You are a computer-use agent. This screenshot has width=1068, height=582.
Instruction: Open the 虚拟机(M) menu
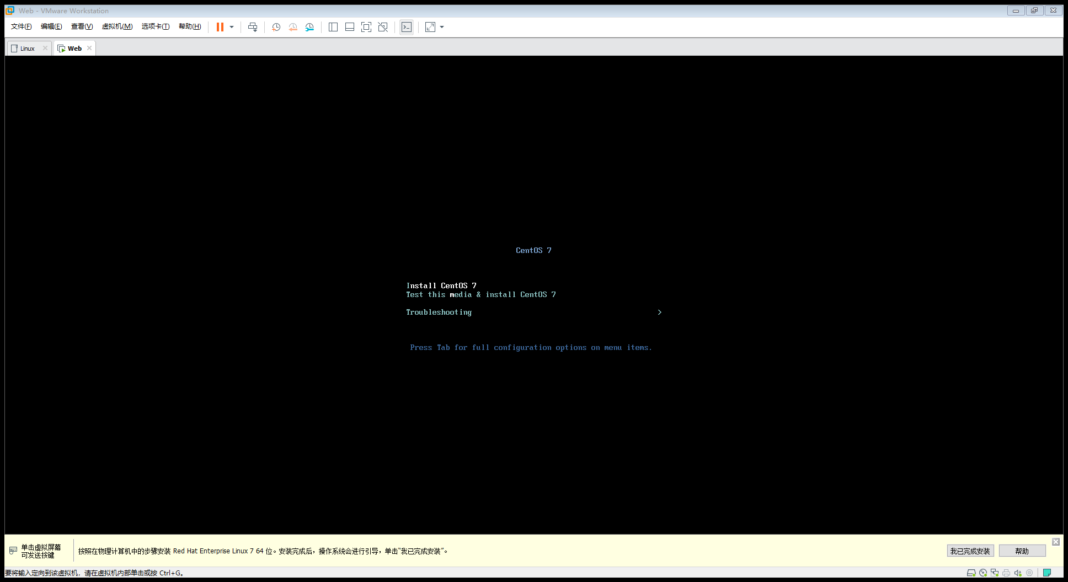coord(117,26)
